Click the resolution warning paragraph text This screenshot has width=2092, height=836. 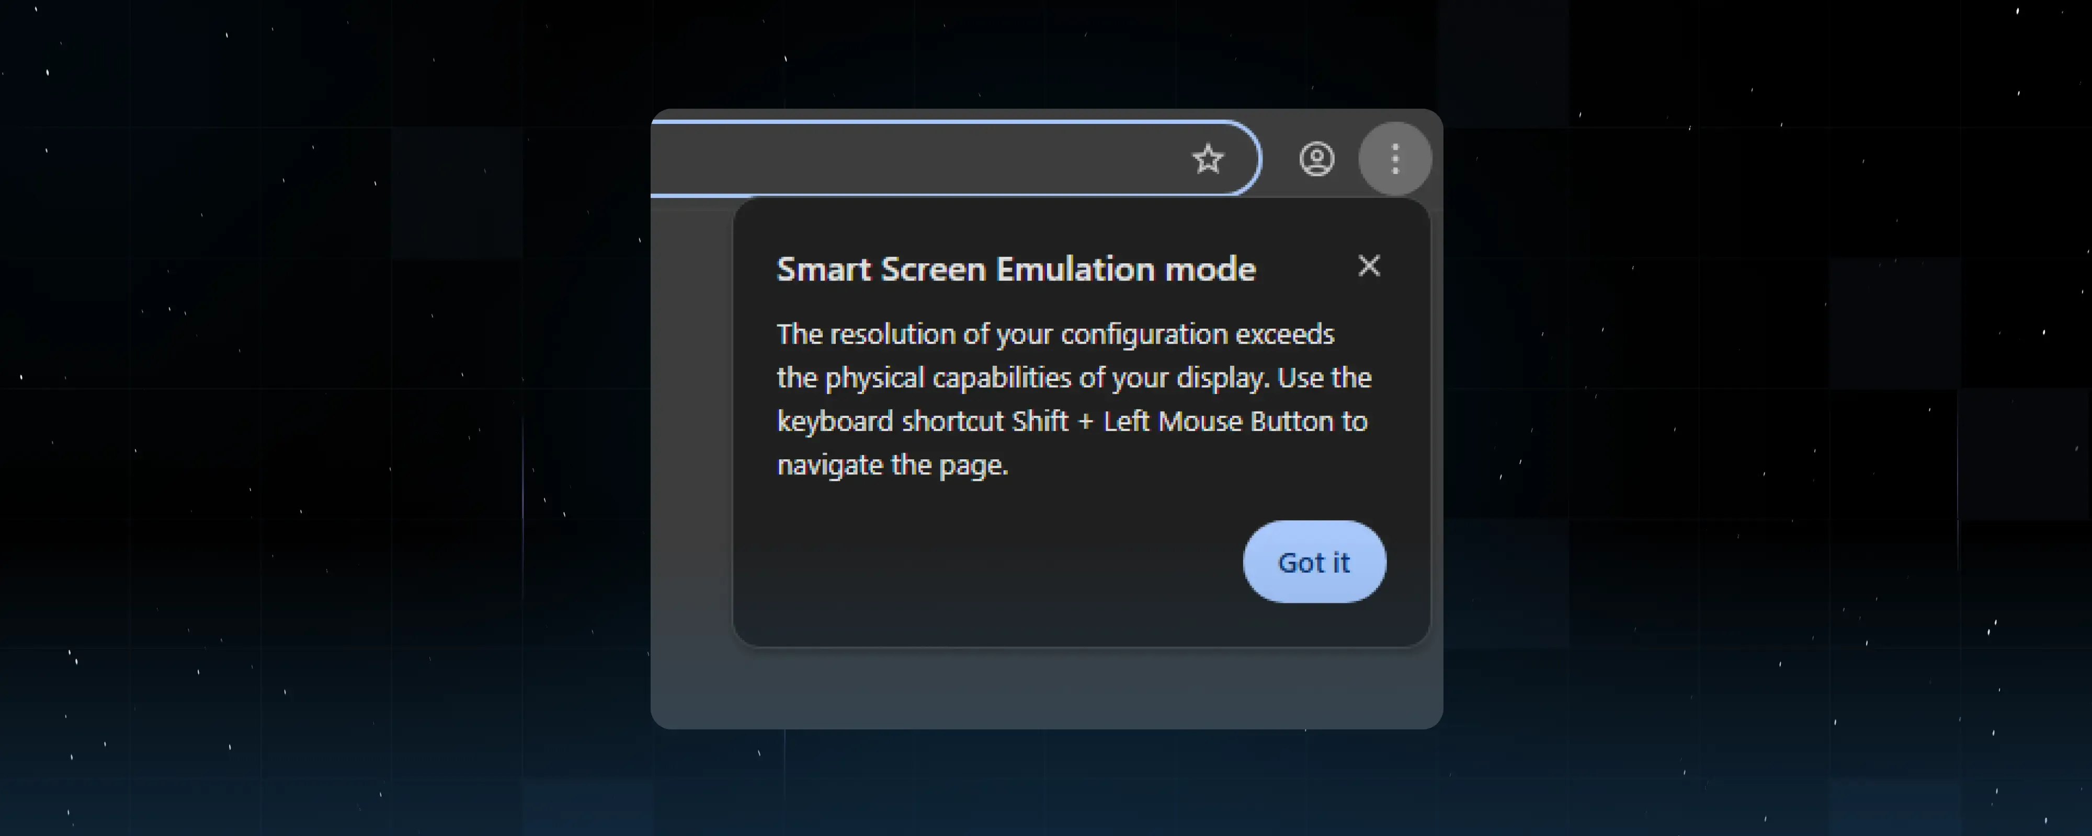pyautogui.click(x=1074, y=399)
